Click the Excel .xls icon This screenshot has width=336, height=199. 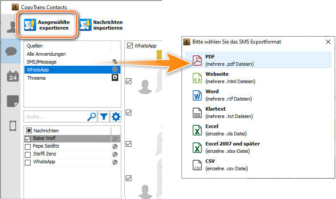(197, 130)
